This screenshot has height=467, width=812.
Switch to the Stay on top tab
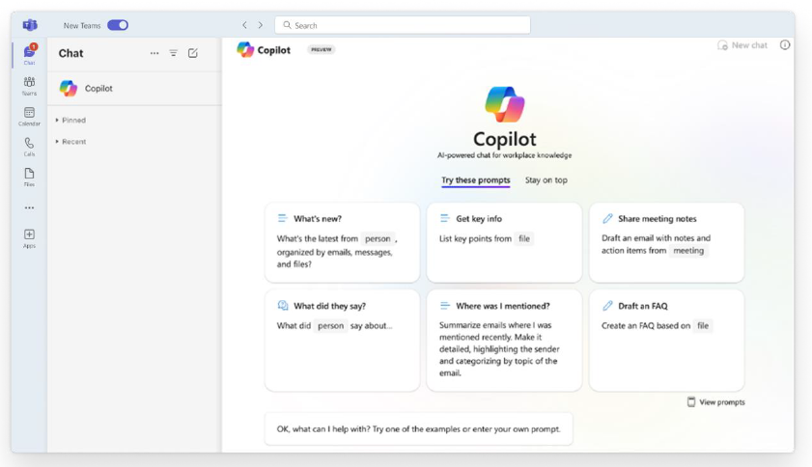(x=546, y=180)
